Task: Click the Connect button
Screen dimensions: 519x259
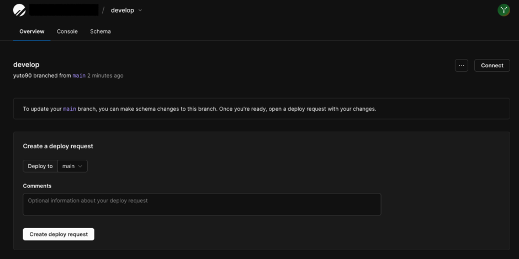Action: pyautogui.click(x=492, y=66)
